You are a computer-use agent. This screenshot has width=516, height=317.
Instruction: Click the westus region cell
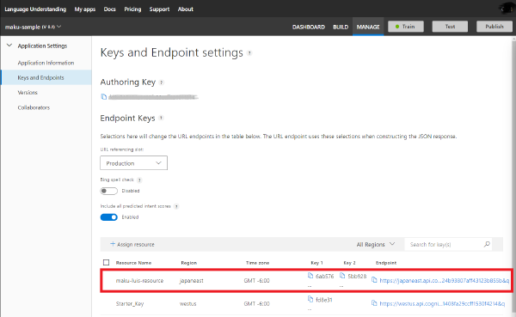click(x=187, y=303)
